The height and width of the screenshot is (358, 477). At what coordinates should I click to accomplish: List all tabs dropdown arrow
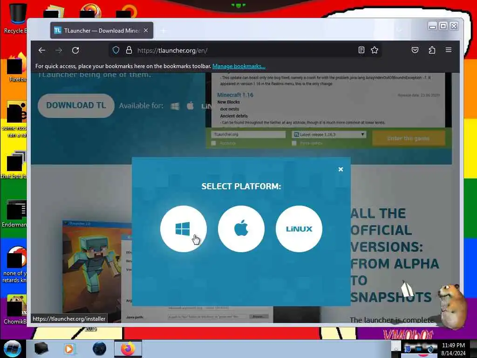[399, 30]
